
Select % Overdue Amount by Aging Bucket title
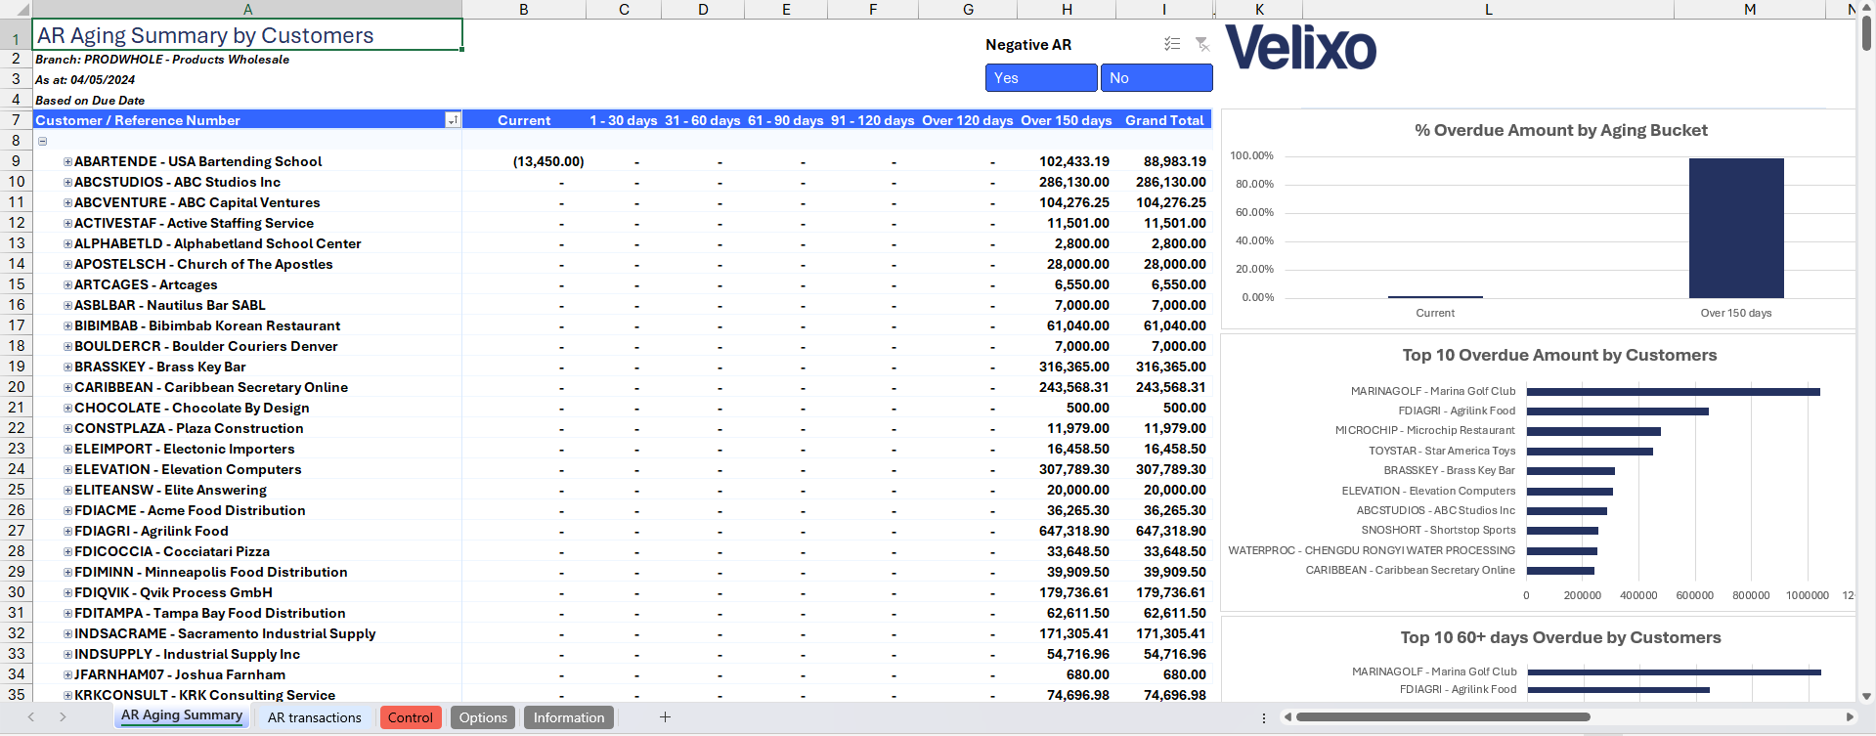click(x=1560, y=130)
